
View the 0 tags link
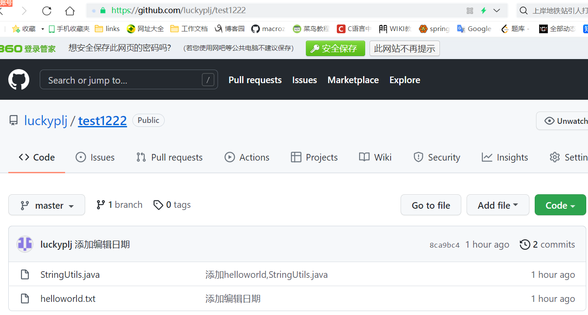tap(172, 205)
